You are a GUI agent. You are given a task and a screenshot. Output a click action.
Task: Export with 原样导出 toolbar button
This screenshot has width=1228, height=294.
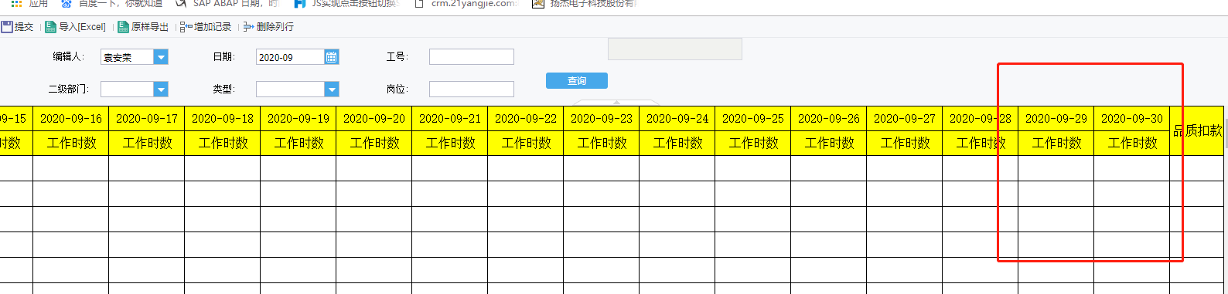click(143, 27)
